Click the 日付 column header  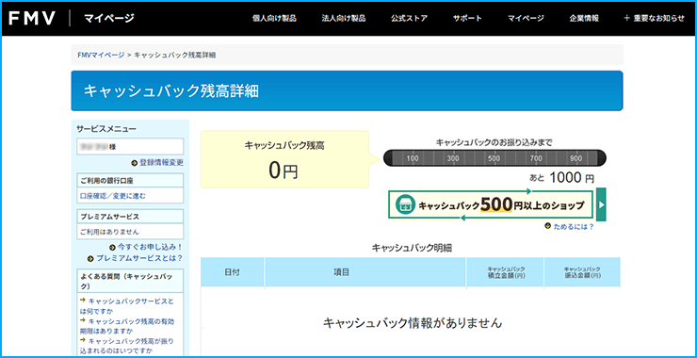pyautogui.click(x=233, y=272)
